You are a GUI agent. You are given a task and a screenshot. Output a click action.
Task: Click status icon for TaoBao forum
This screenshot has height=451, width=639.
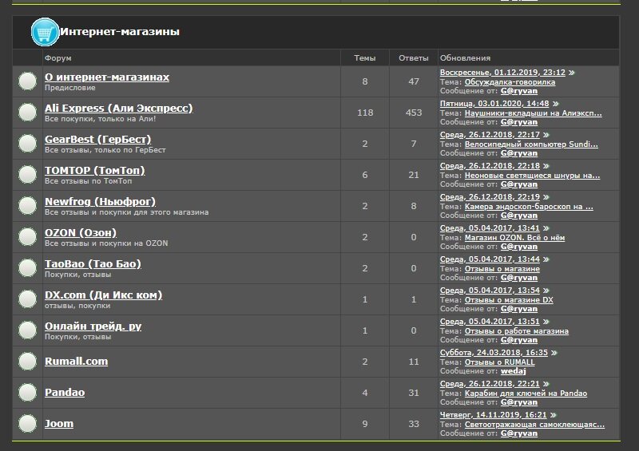click(x=28, y=267)
